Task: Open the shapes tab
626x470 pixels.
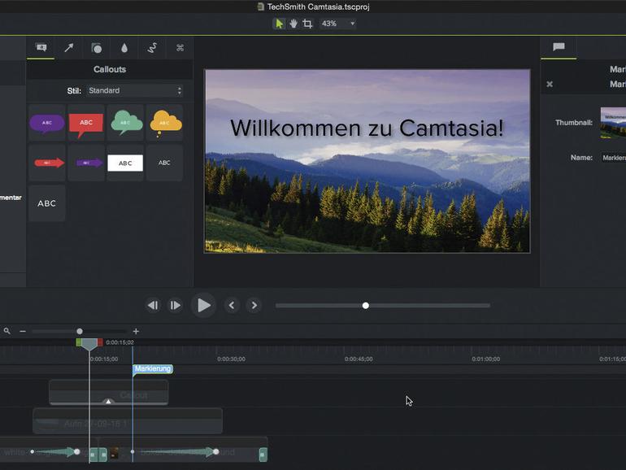Action: click(x=96, y=48)
